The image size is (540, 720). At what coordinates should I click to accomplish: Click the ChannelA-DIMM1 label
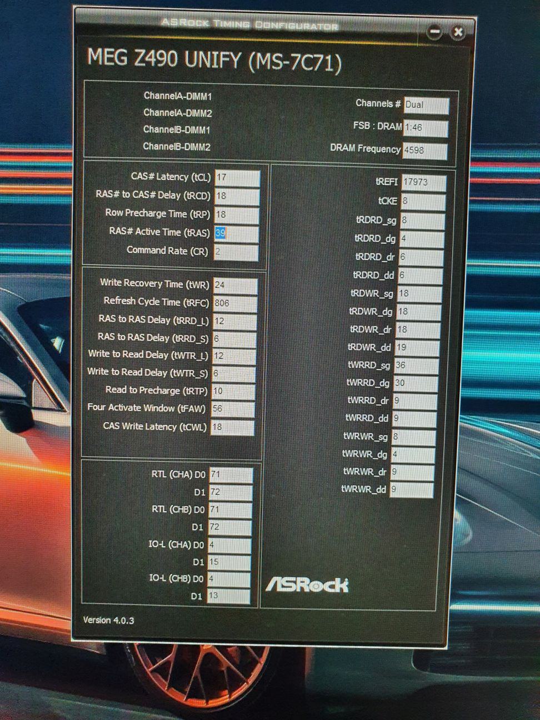coord(178,96)
